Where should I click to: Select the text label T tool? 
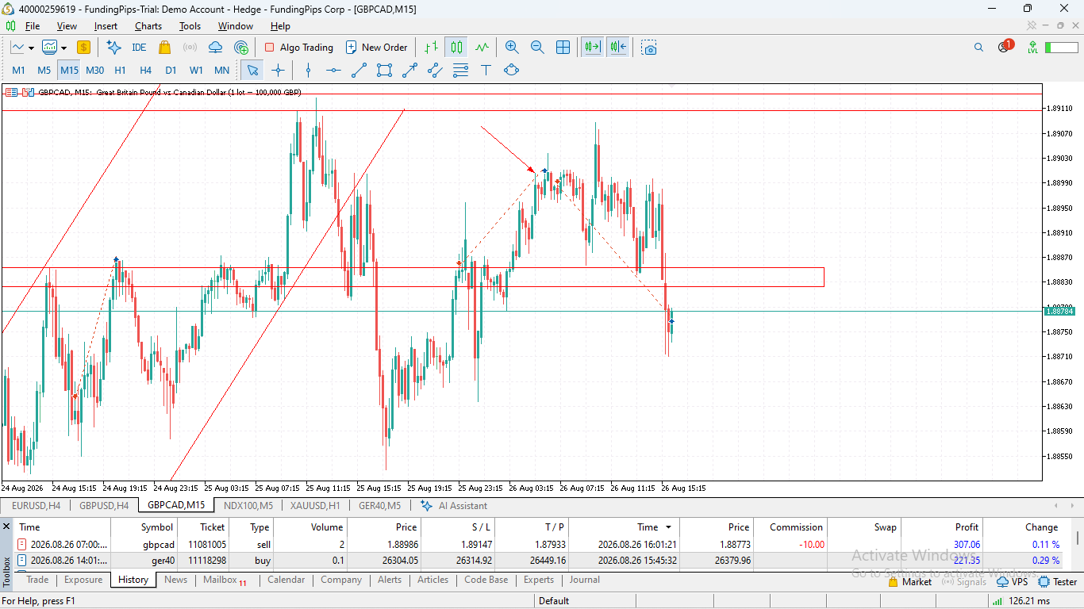486,70
